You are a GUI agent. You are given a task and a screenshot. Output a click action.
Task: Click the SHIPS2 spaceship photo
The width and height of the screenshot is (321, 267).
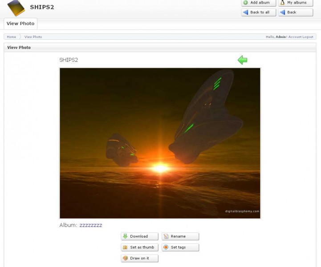click(x=160, y=143)
